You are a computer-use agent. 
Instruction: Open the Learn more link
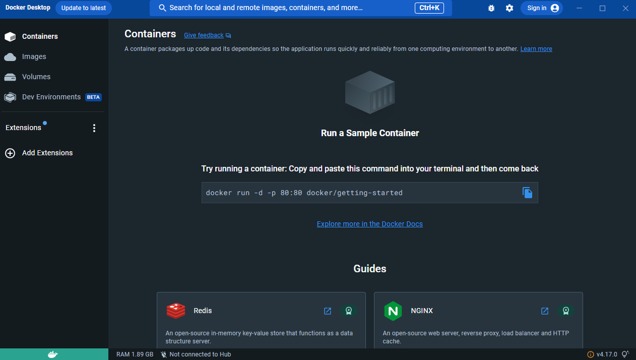(536, 49)
